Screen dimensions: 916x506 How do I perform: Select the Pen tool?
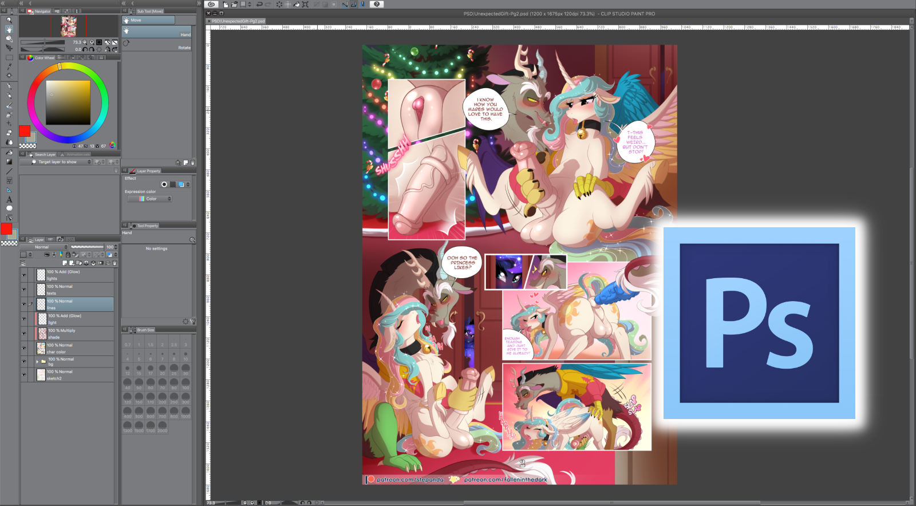coord(9,86)
